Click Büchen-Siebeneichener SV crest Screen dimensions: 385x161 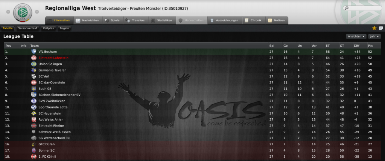click(x=33, y=95)
